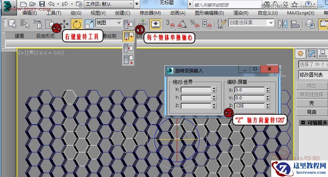
Task: Open the Select by Name tool
Action: [x=25, y=24]
